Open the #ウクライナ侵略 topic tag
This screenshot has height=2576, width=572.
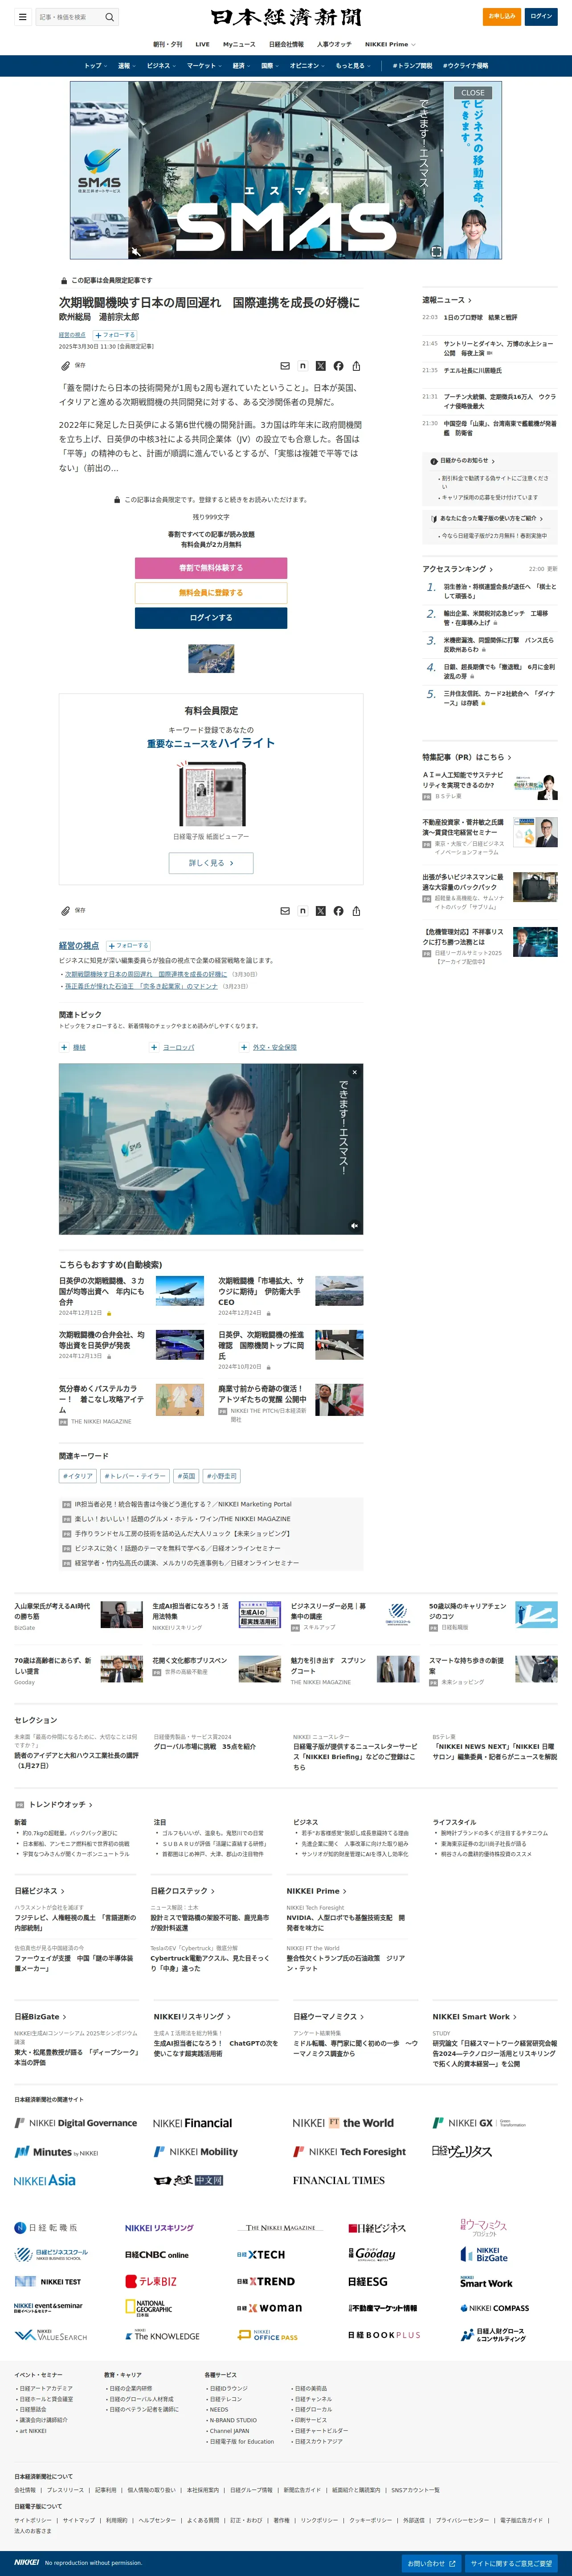pyautogui.click(x=466, y=66)
